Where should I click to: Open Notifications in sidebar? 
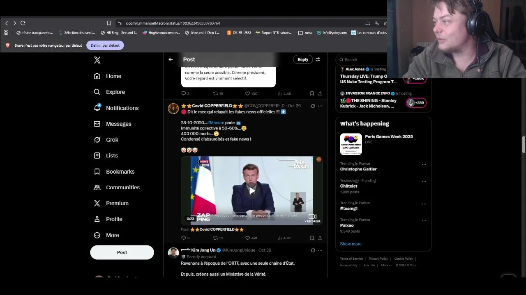tap(116, 108)
